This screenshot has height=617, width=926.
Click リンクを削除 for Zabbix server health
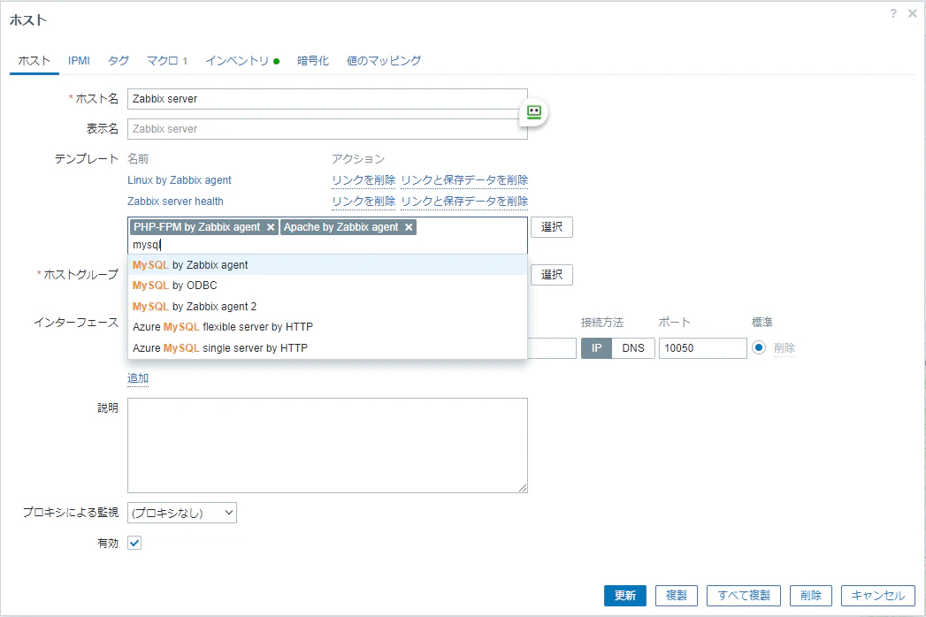click(364, 202)
